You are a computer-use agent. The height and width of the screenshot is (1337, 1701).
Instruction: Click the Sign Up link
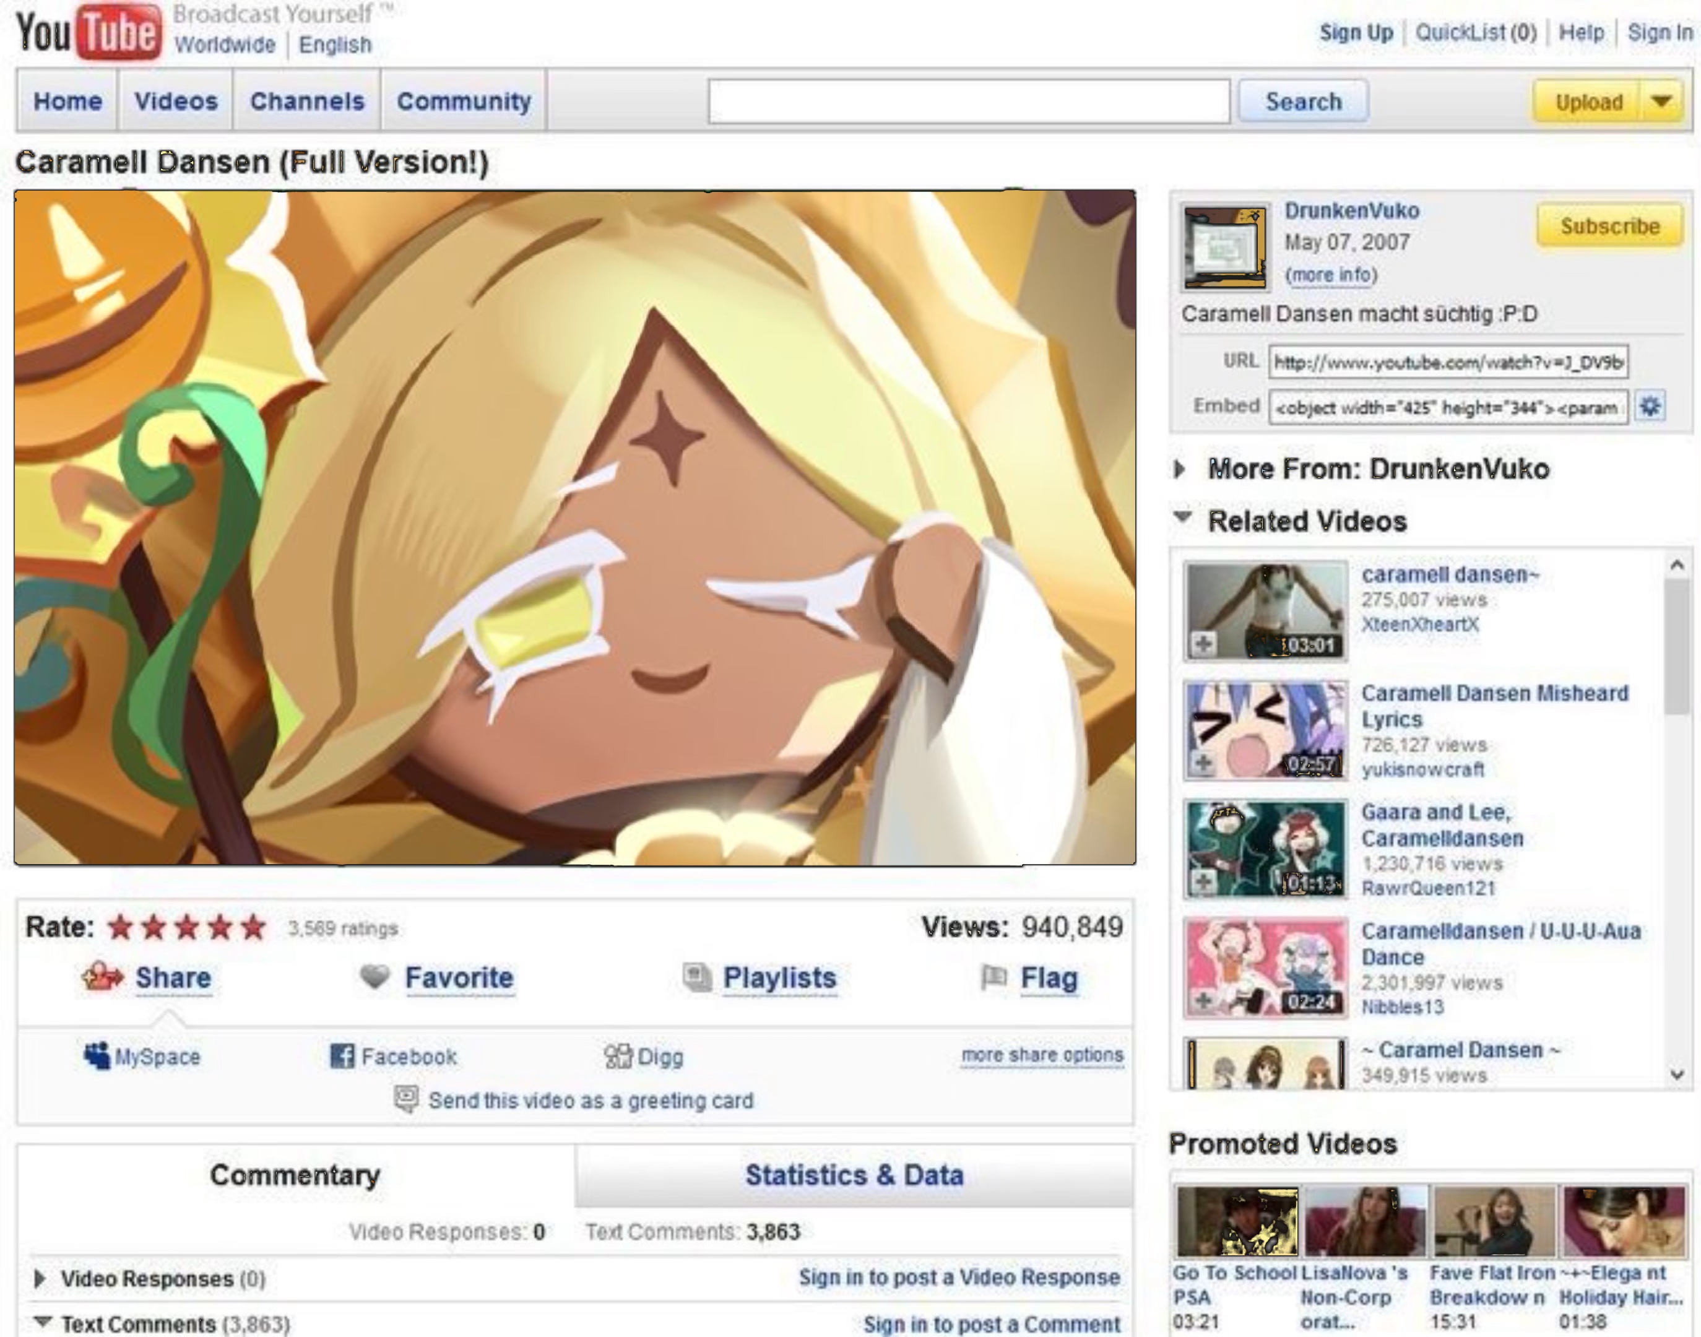point(1356,32)
